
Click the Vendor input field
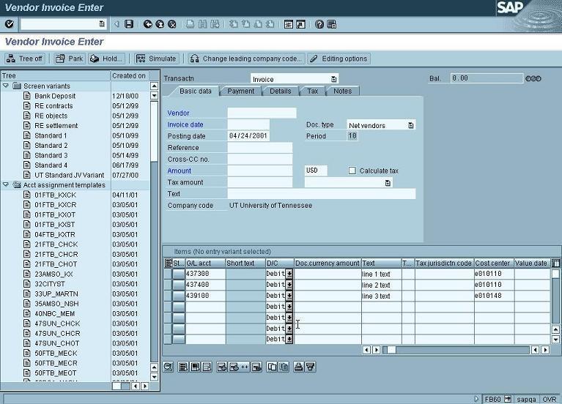262,113
